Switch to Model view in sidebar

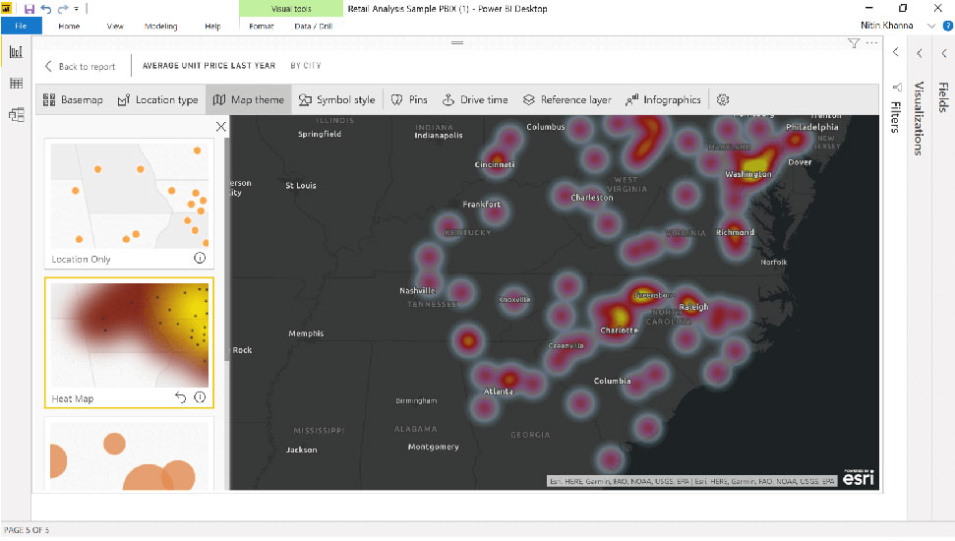(16, 115)
